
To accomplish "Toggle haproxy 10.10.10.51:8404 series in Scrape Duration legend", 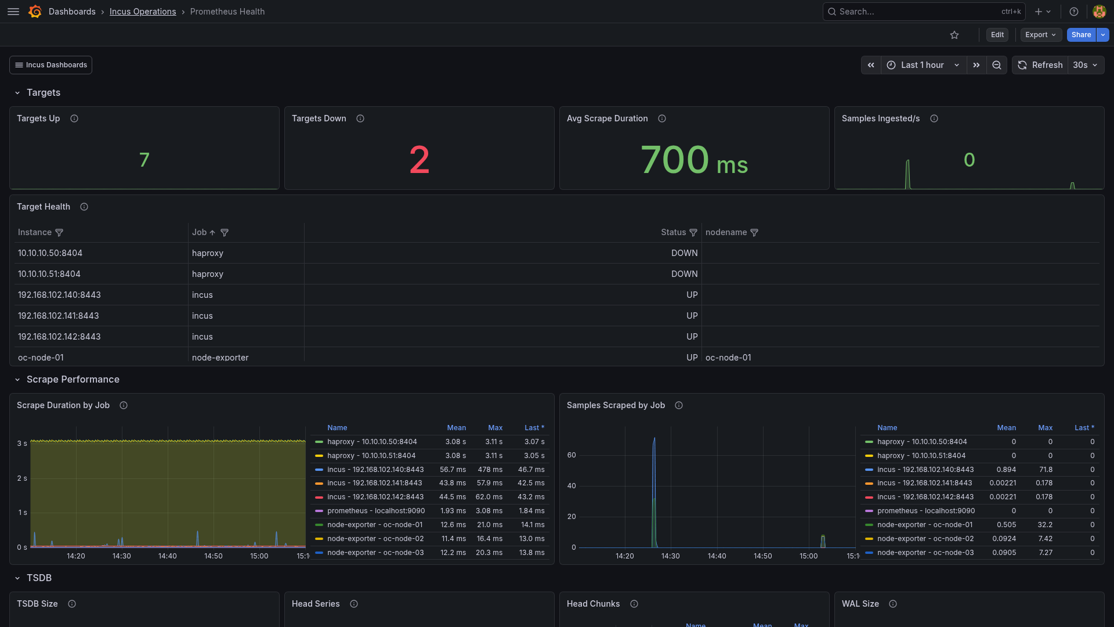I will coord(371,456).
